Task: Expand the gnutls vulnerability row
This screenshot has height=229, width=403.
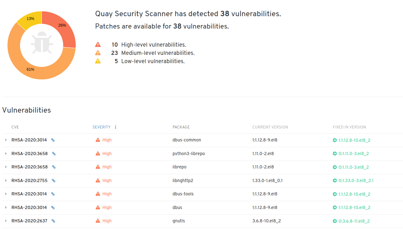Action: (6, 221)
